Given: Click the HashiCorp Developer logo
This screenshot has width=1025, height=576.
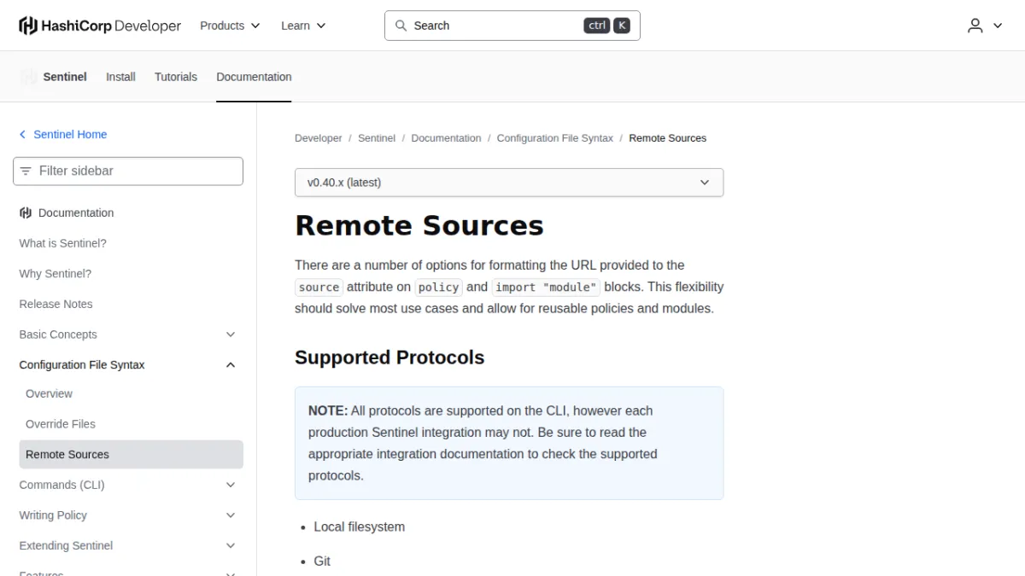Looking at the screenshot, I should [x=100, y=26].
